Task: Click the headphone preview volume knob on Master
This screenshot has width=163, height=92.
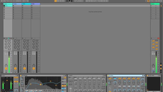Action: pyautogui.click(x=153, y=72)
